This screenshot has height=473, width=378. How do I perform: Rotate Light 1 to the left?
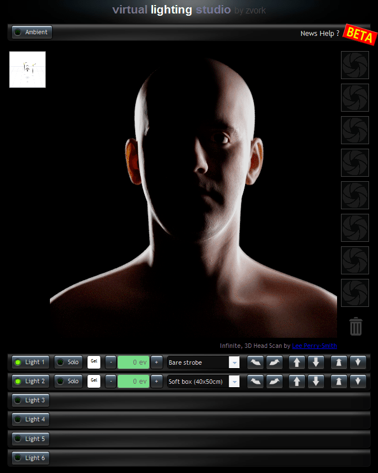point(255,362)
